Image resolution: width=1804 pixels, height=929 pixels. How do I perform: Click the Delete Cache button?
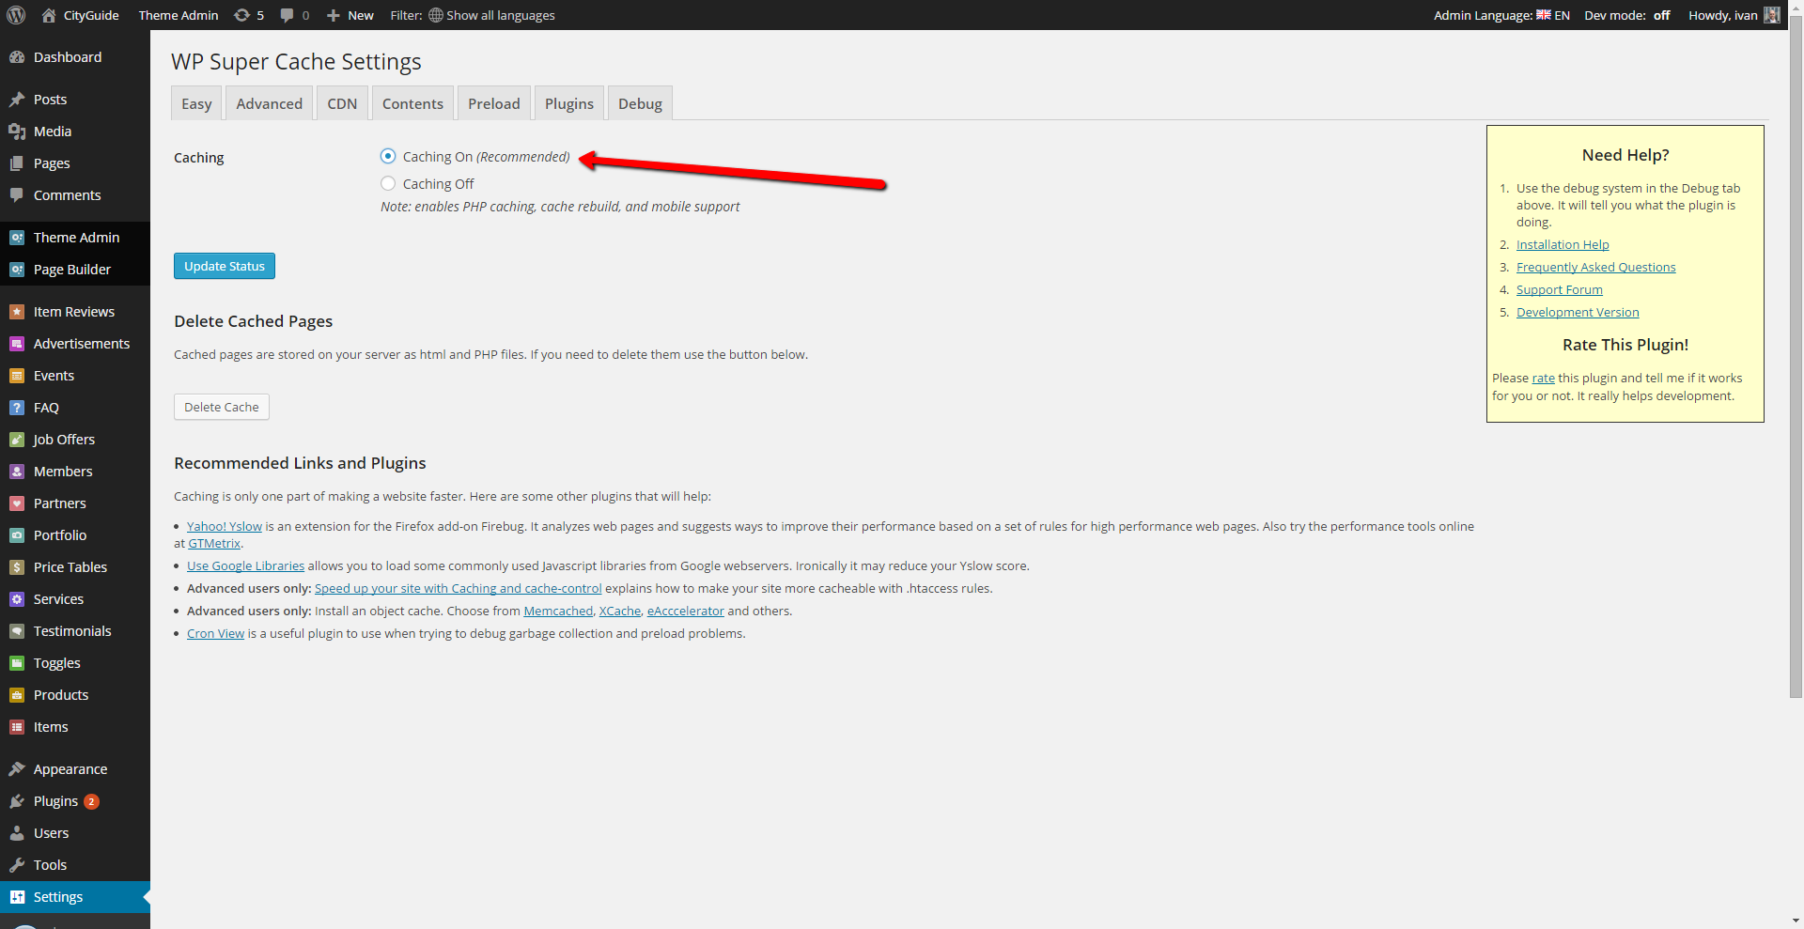(x=222, y=407)
